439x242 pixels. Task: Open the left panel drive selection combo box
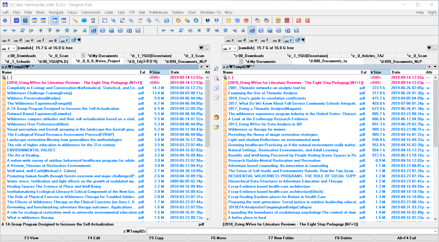pyautogui.click(x=9, y=48)
